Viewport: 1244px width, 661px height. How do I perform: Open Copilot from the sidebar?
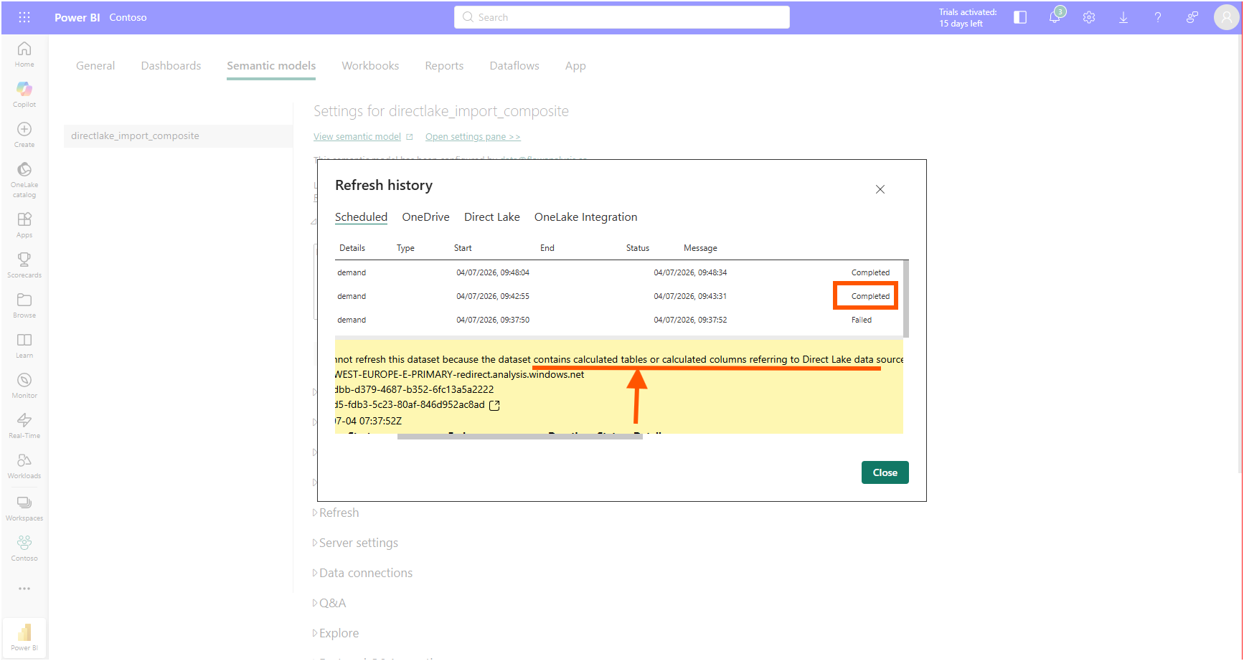point(24,95)
